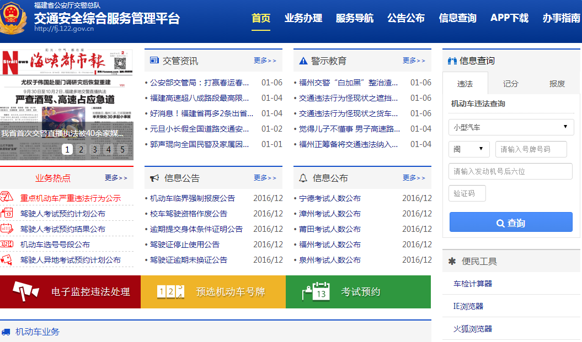
Task: Click the 验证码 captcha input field
Action: 467,193
